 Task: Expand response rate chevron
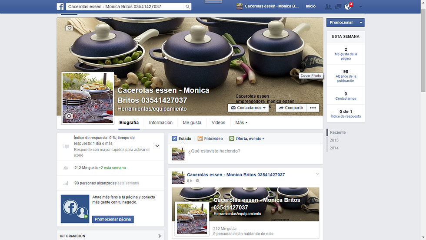point(157,146)
